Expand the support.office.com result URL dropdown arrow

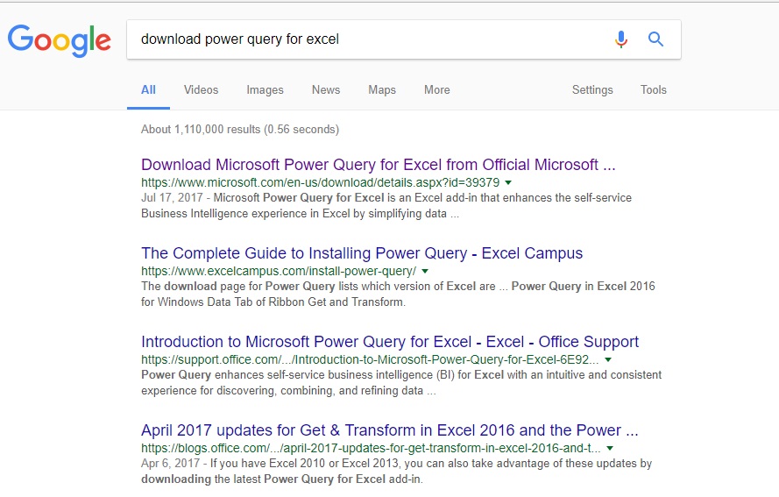(608, 360)
